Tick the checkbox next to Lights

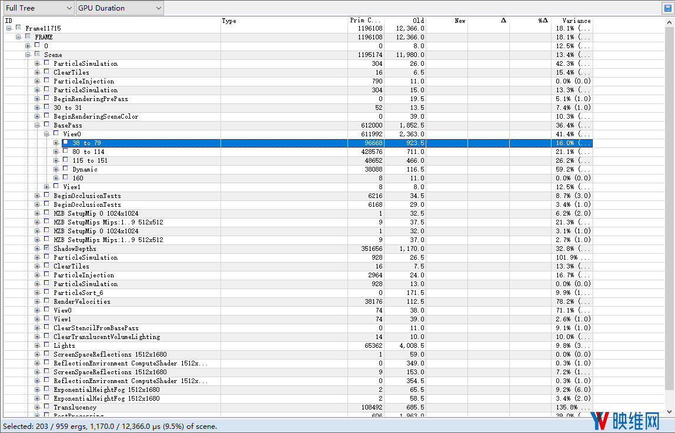[46, 345]
